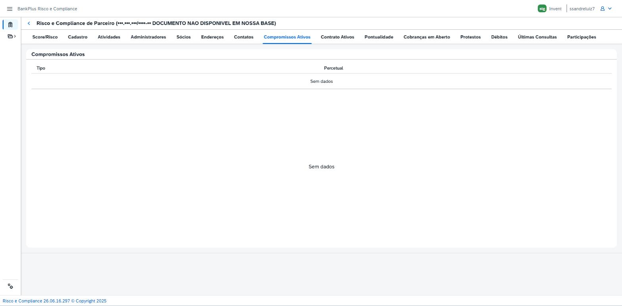This screenshot has height=306, width=622.
Task: Select the Protestos tab
Action: [x=470, y=37]
